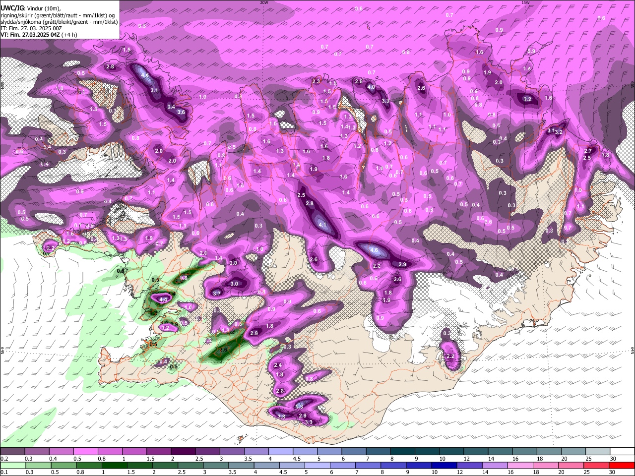Click the 0.2 label in the legend
This screenshot has height=476, width=635.
[4, 459]
